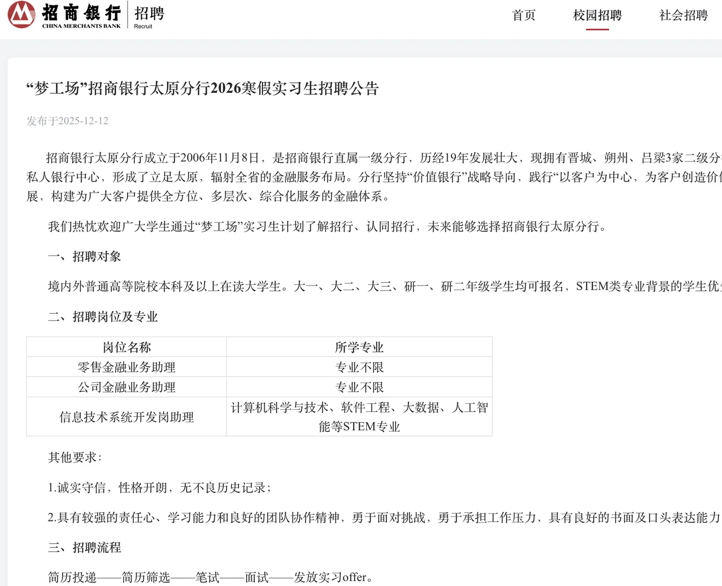Screen dimensions: 722x586
Task: Click the article title about Taiyuan branch internship
Action: click(202, 87)
